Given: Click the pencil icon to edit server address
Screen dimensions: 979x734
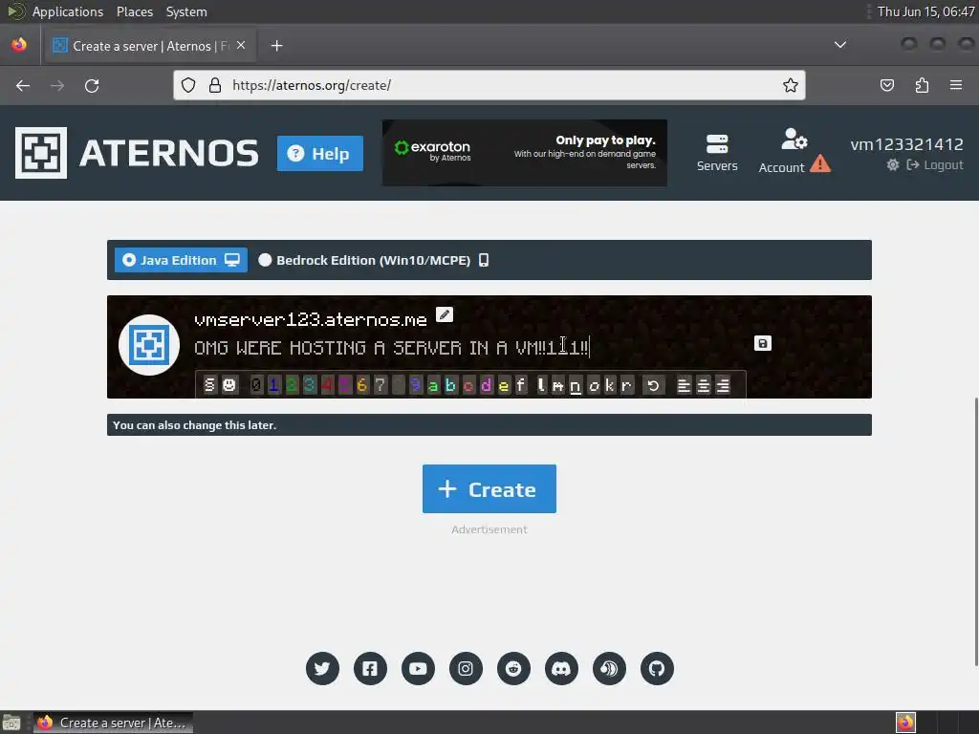Looking at the screenshot, I should [445, 314].
